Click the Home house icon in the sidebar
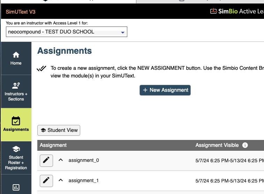The image size is (264, 194). 16,55
